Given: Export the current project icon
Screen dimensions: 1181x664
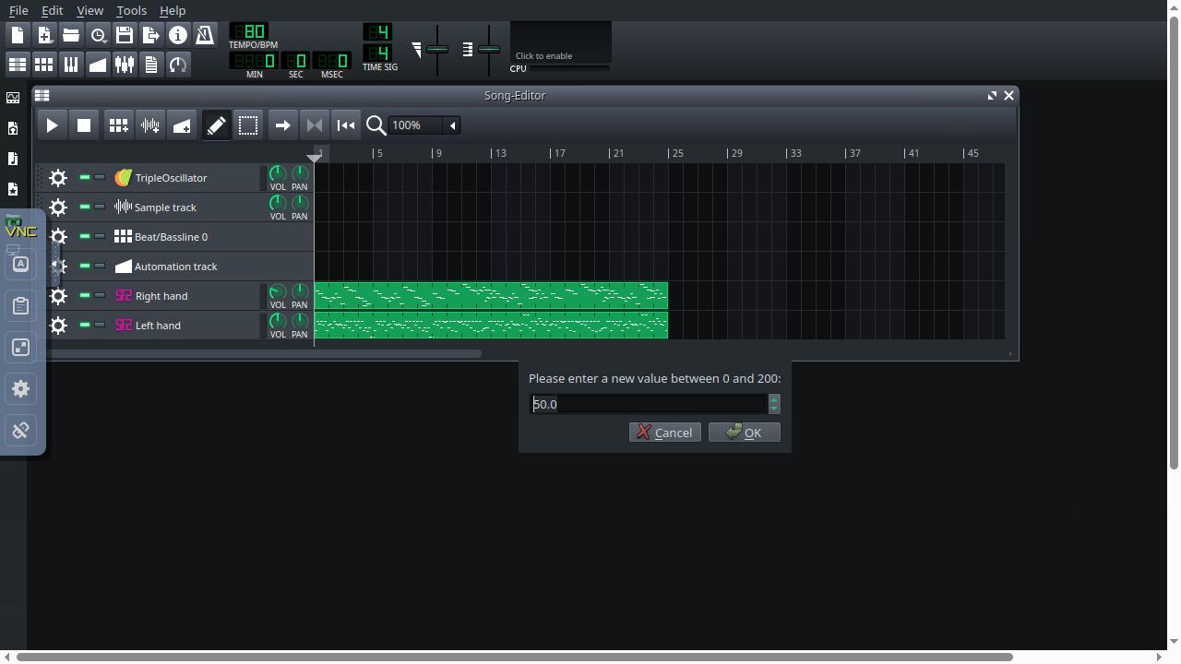Looking at the screenshot, I should [151, 35].
